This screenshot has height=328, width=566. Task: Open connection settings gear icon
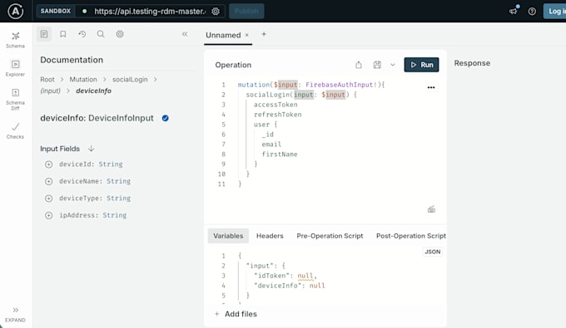click(x=216, y=11)
